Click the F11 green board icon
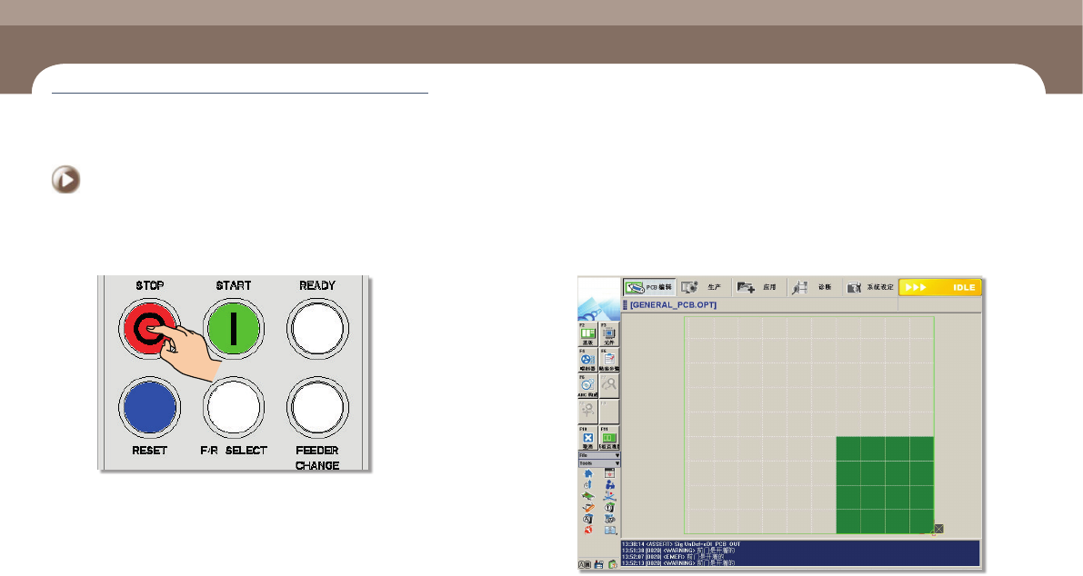 pyautogui.click(x=609, y=438)
